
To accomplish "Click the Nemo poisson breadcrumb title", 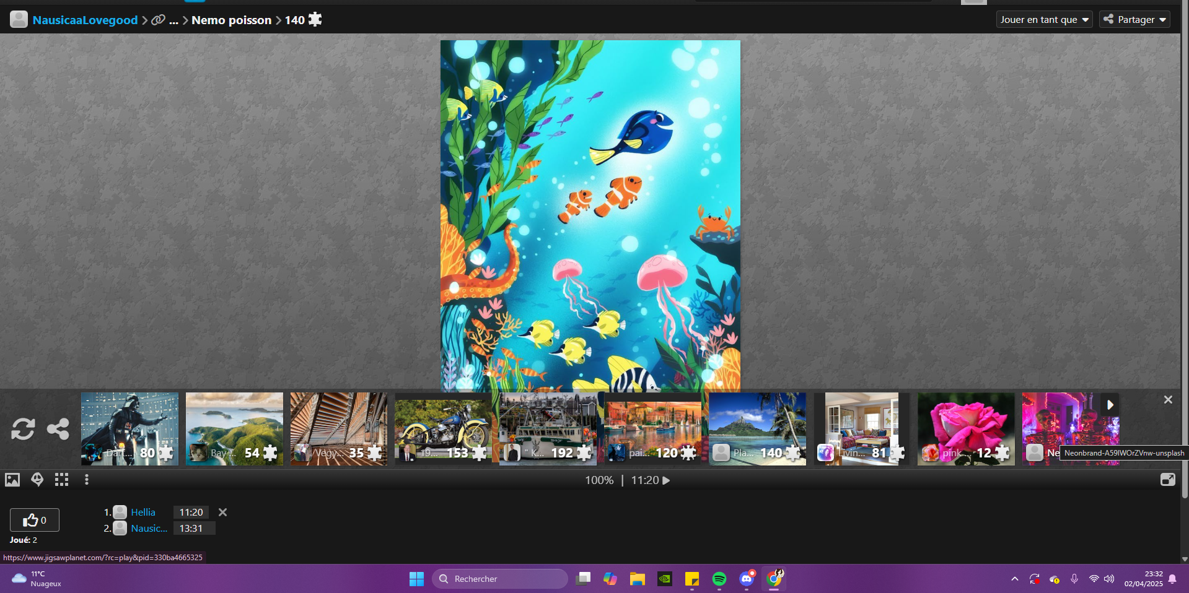I will [232, 20].
